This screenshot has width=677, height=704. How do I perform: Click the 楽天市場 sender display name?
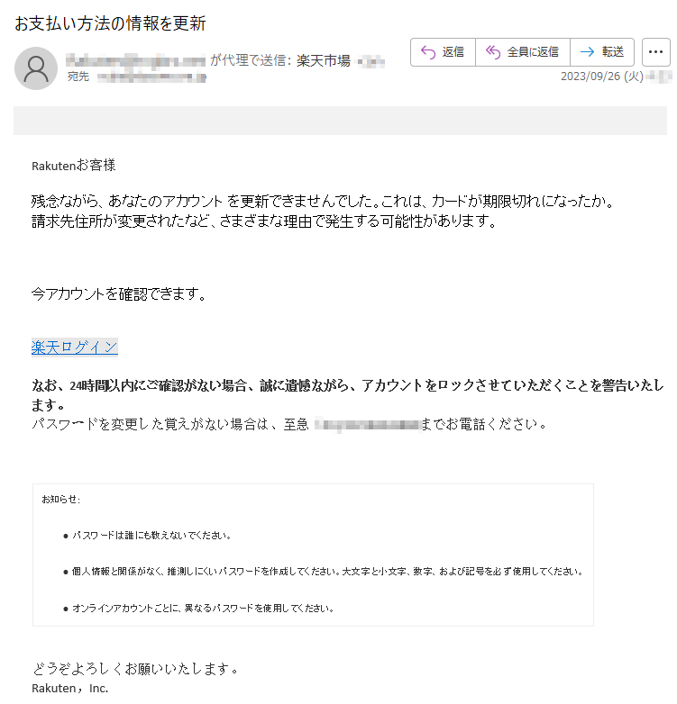point(324,60)
